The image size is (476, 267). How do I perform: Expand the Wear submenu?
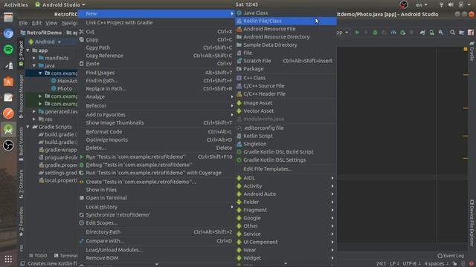(x=286, y=250)
